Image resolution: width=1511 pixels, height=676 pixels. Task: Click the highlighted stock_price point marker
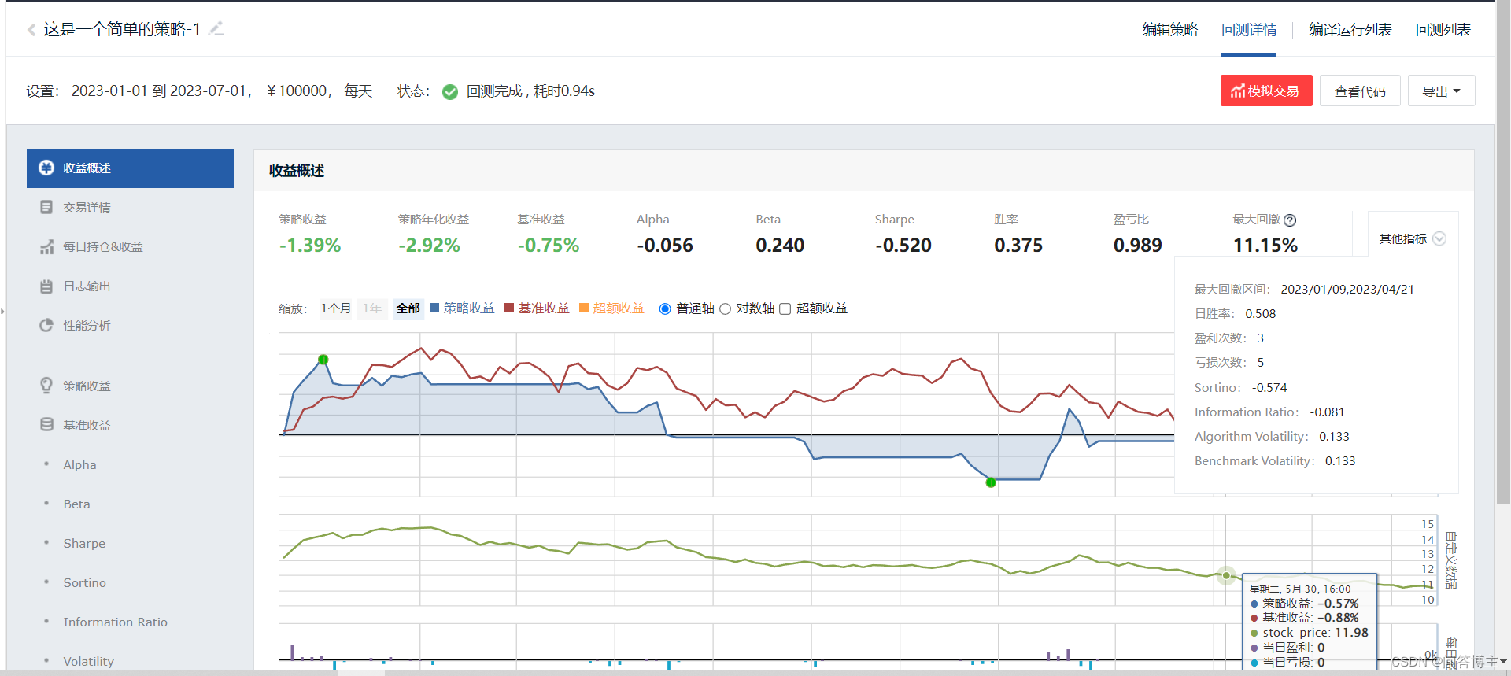1226,575
